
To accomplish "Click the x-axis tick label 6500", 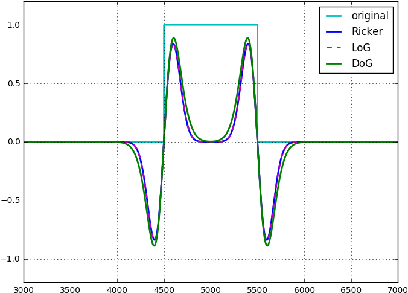I will tap(351, 289).
